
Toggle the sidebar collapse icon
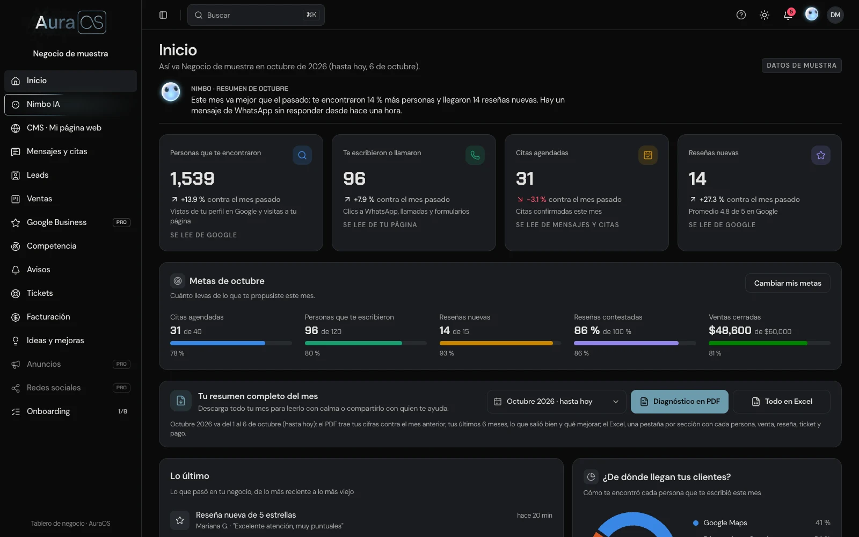[x=163, y=15]
